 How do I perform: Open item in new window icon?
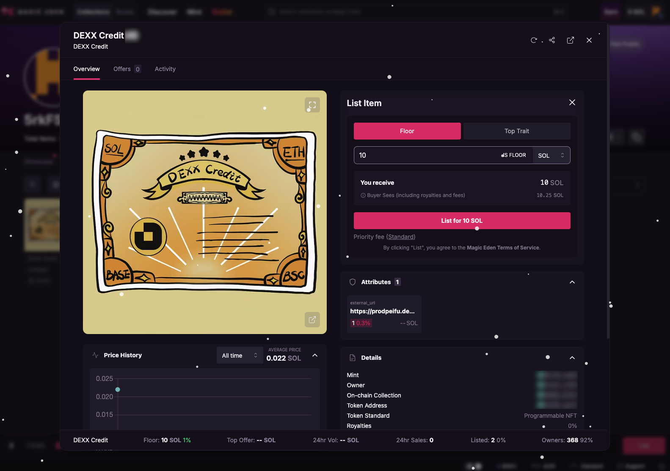[x=571, y=40]
